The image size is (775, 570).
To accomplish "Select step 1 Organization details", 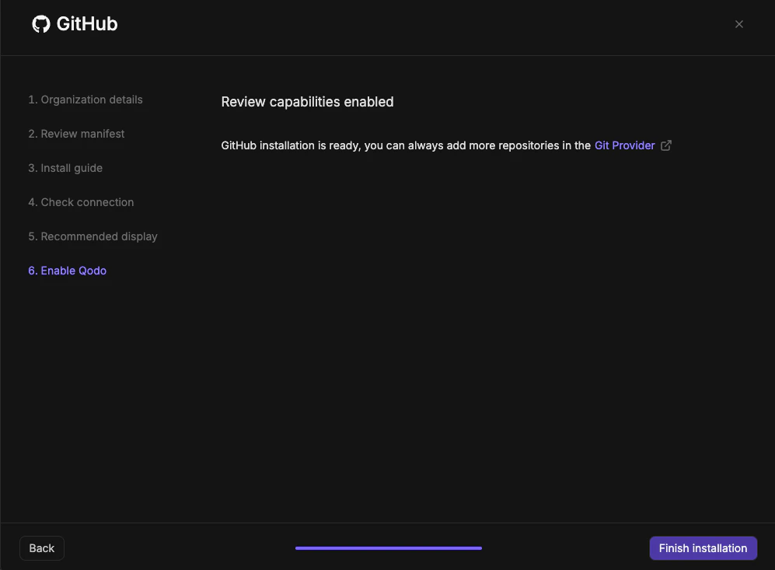I will (86, 100).
